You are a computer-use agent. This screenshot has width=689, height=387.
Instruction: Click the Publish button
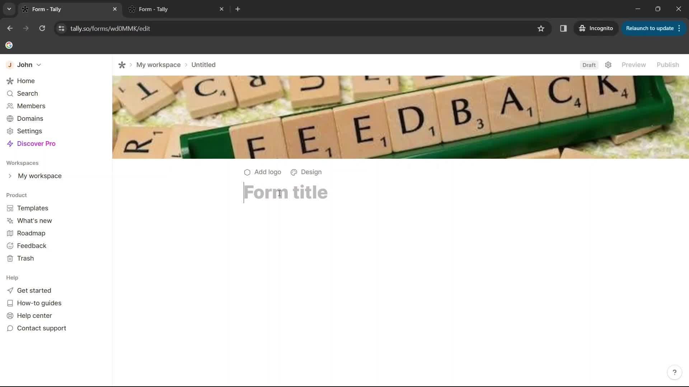coord(668,65)
